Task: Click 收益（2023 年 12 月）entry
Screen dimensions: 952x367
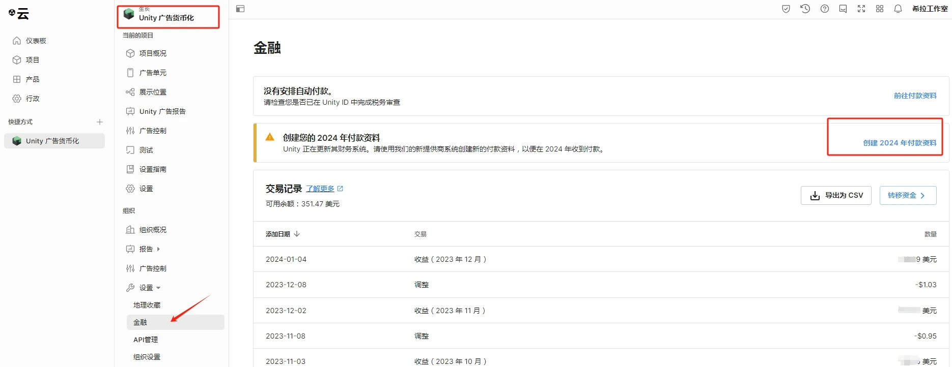Action: pyautogui.click(x=450, y=259)
